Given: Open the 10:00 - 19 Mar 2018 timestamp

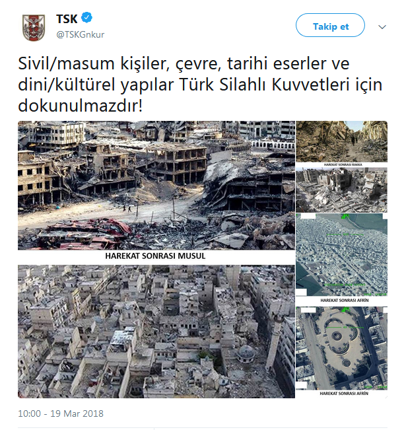Looking at the screenshot, I should [x=61, y=413].
